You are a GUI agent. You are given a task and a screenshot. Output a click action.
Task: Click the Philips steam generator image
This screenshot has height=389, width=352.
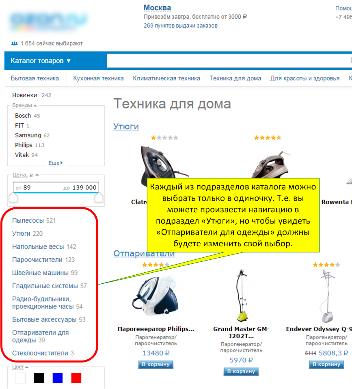(155, 296)
